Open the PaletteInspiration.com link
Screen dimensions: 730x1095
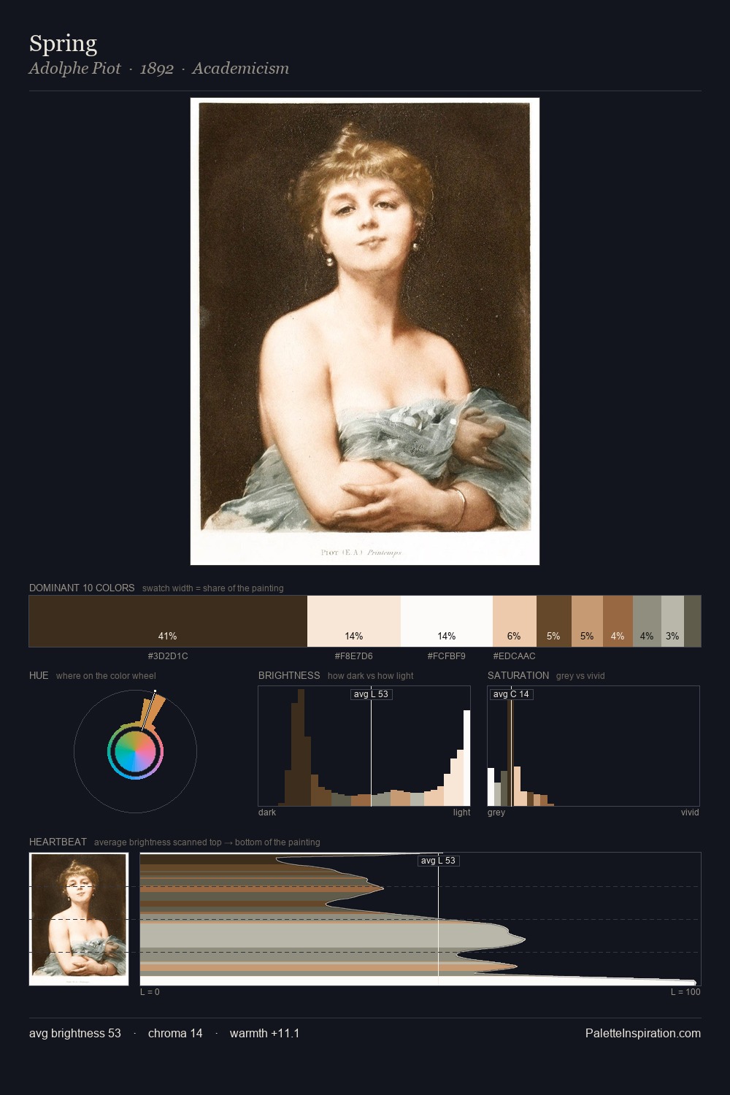click(x=643, y=1033)
